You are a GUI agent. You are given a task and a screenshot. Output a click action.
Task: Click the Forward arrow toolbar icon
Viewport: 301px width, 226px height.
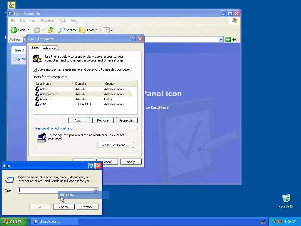[37, 30]
